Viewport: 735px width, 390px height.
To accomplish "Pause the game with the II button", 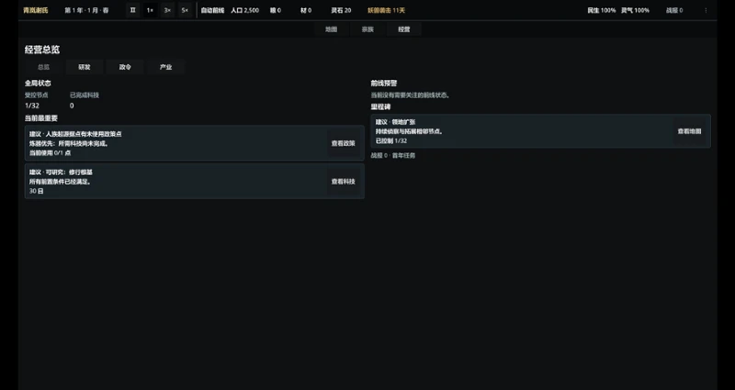I will [132, 10].
